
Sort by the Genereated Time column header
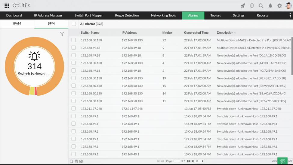point(196,33)
